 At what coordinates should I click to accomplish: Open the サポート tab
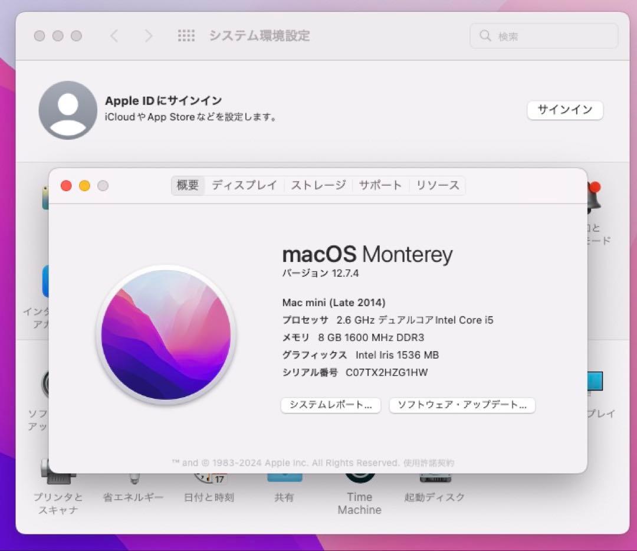coord(380,185)
